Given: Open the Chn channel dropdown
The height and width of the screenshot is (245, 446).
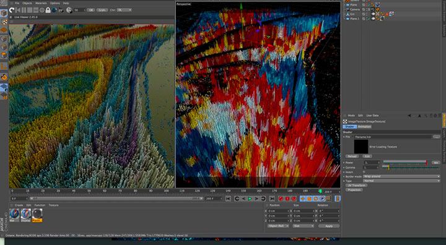Looking at the screenshot, I should tap(124, 10).
